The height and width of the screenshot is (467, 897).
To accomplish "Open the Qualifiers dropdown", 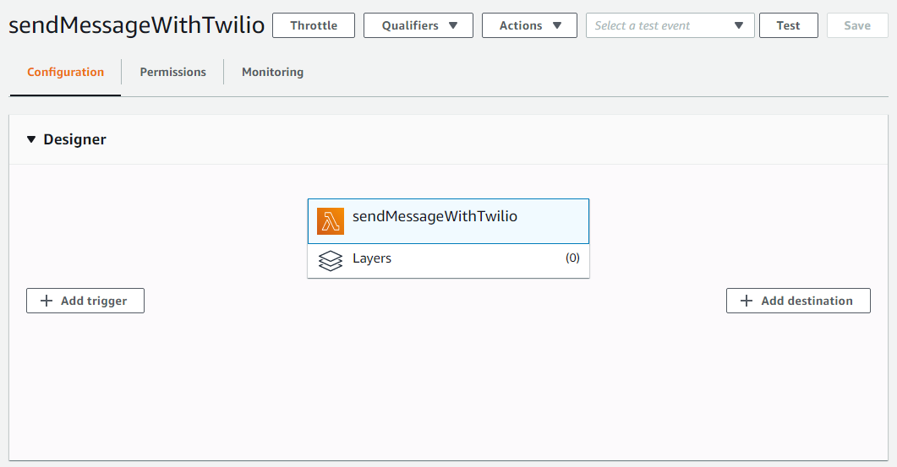I will click(x=418, y=25).
